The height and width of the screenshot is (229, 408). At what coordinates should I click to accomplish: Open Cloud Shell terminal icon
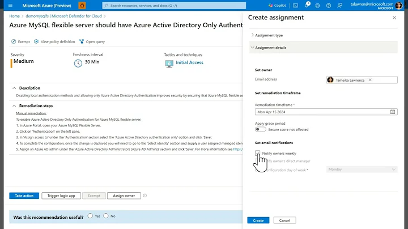point(295,6)
